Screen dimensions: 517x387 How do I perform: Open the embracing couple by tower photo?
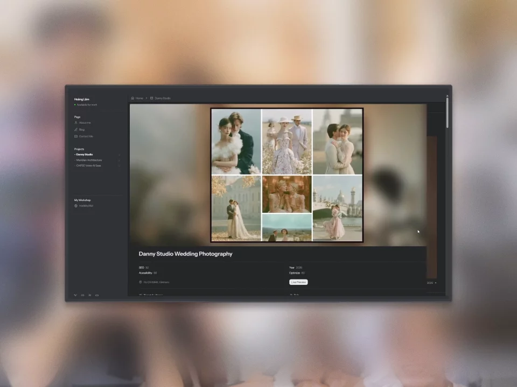click(338, 141)
